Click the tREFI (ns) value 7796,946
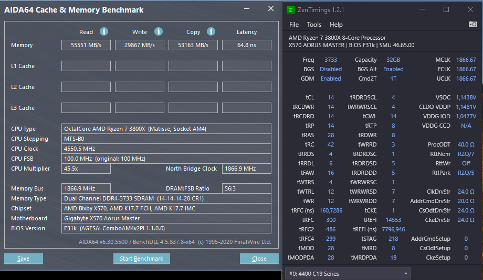 pos(393,230)
